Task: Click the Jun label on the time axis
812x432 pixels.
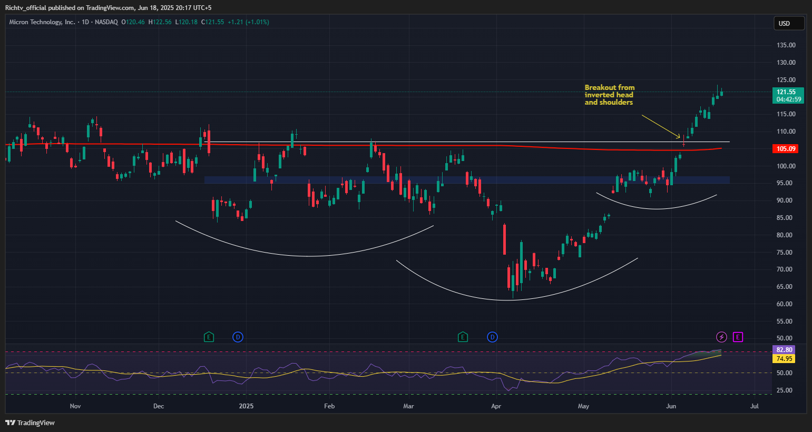Action: pyautogui.click(x=671, y=406)
